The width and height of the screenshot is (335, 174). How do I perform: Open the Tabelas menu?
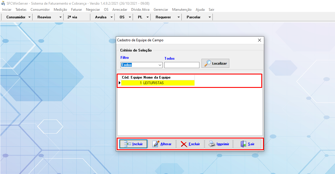click(21, 10)
